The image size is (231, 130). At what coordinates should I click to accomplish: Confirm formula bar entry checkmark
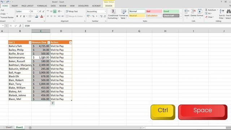click(x=16, y=26)
